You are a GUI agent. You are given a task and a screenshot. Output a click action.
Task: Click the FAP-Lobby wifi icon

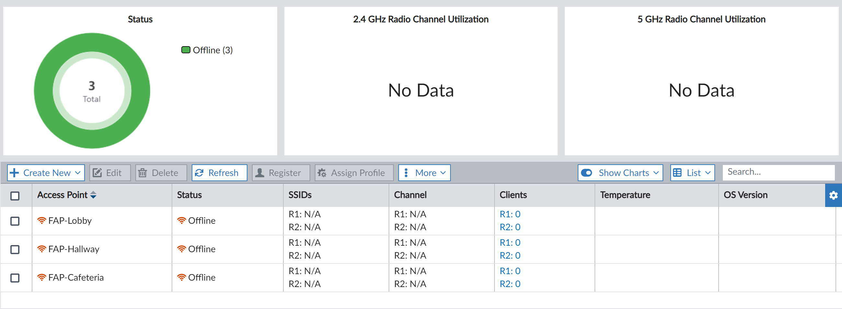click(x=41, y=221)
